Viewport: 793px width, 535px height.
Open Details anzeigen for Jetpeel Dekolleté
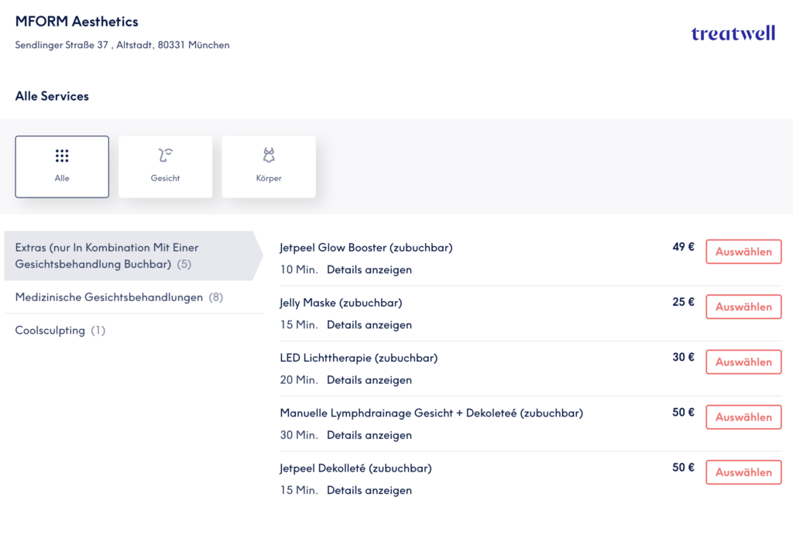click(x=369, y=490)
